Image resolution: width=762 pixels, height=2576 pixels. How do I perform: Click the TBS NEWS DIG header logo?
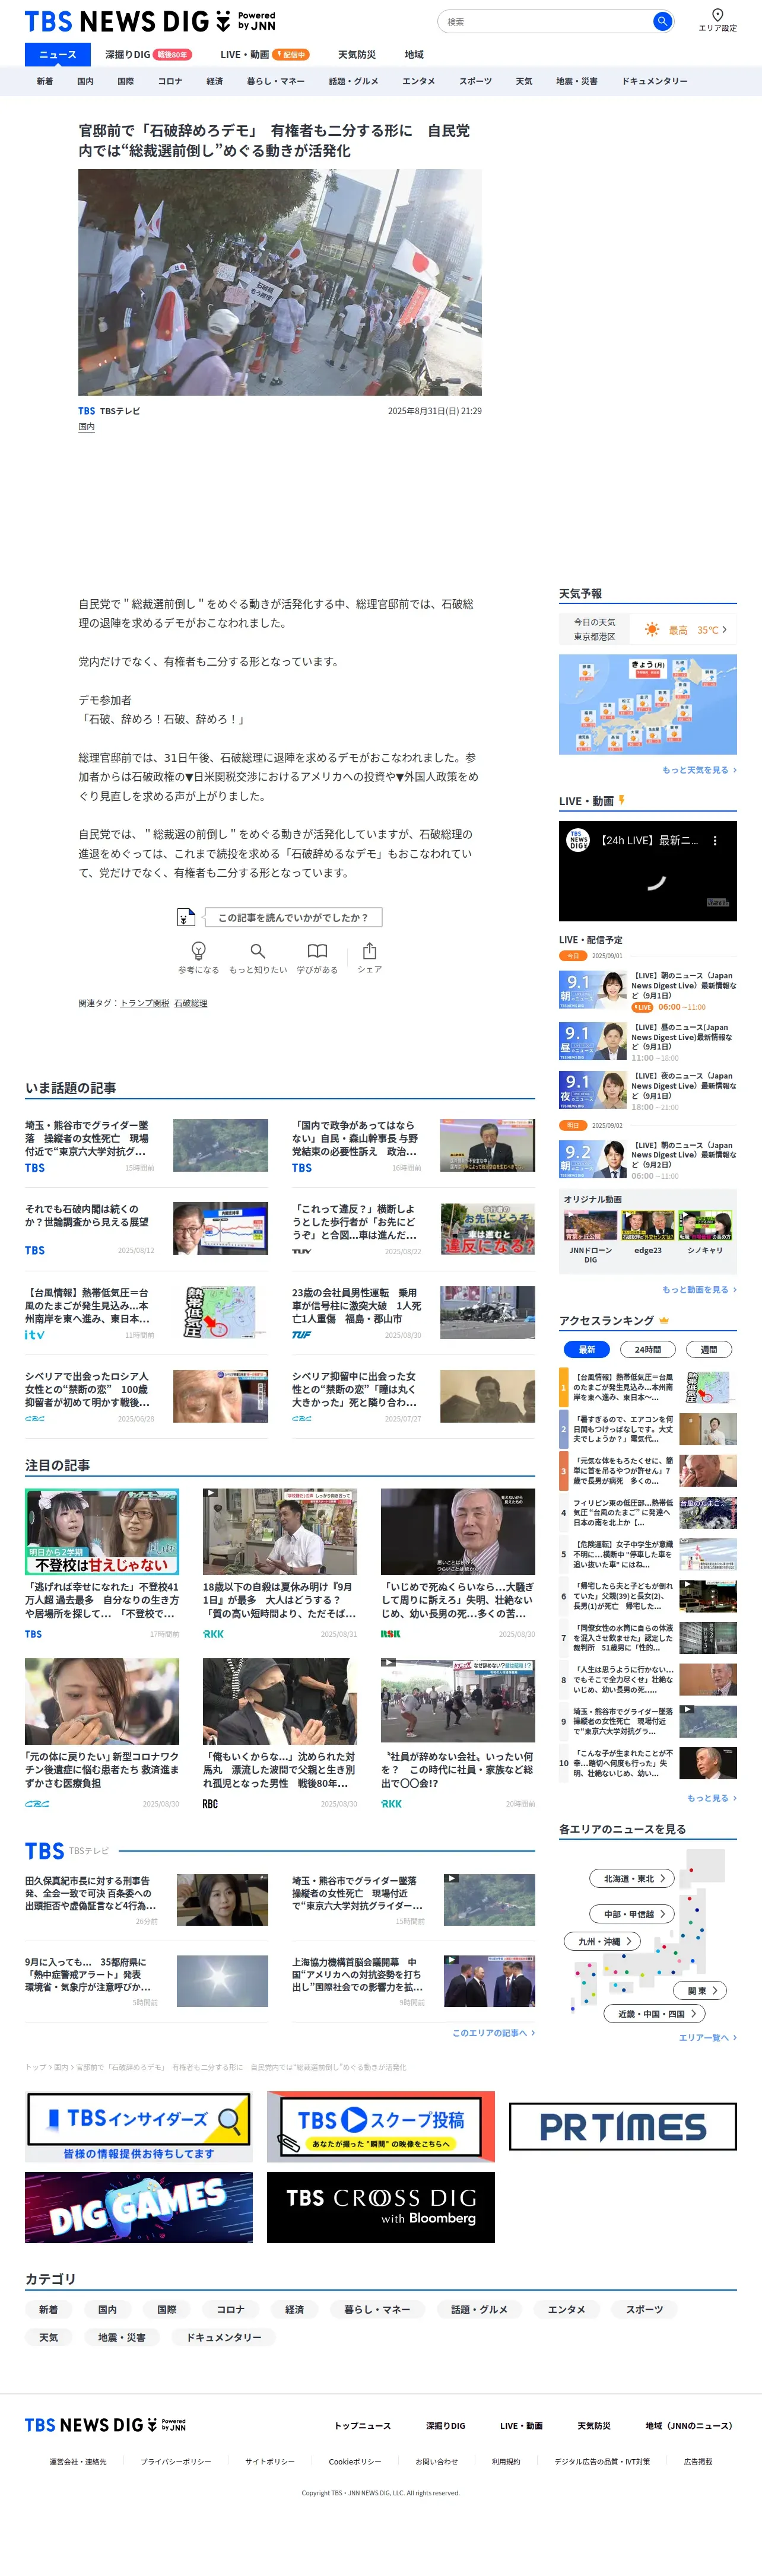[x=150, y=21]
